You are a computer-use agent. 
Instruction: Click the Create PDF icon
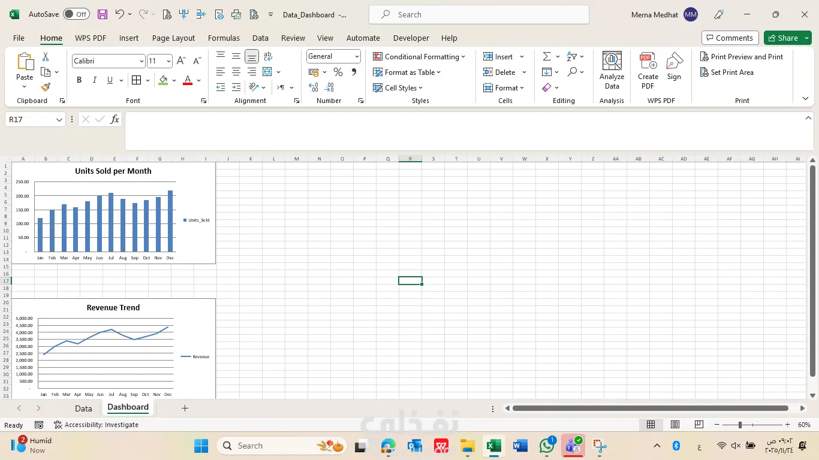pos(648,71)
